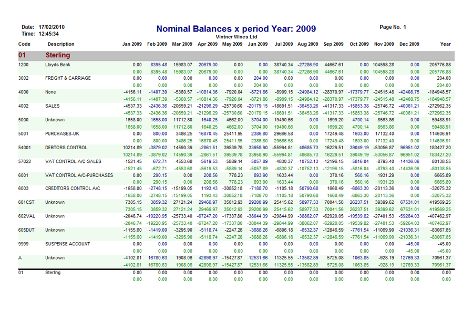
Task: Click VAT Control Purchases year total 6665.89 in black
Action: coord(442,175)
